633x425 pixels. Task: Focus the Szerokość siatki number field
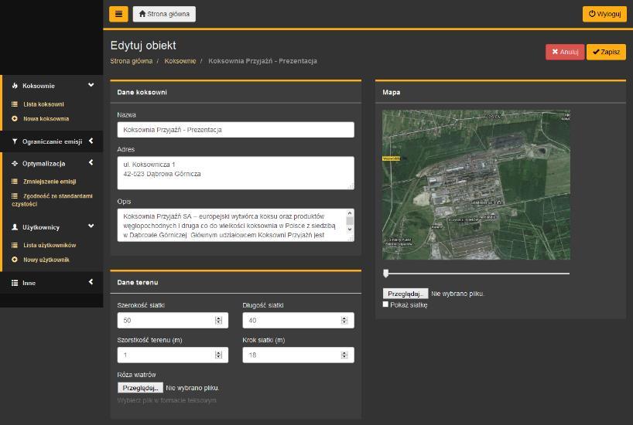[x=173, y=321]
